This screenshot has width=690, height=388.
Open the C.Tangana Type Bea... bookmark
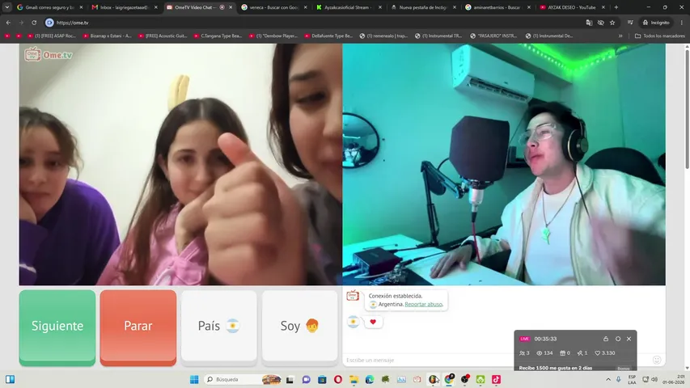[x=218, y=36]
